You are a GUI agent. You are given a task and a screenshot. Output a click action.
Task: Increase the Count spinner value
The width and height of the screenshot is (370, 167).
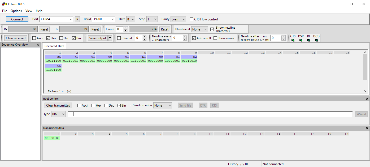(125, 28)
